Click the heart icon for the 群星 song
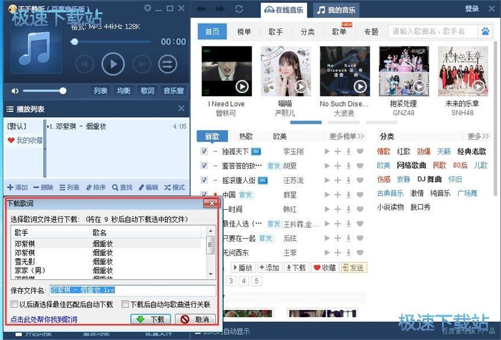The width and height of the screenshot is (501, 340). pyautogui.click(x=360, y=194)
